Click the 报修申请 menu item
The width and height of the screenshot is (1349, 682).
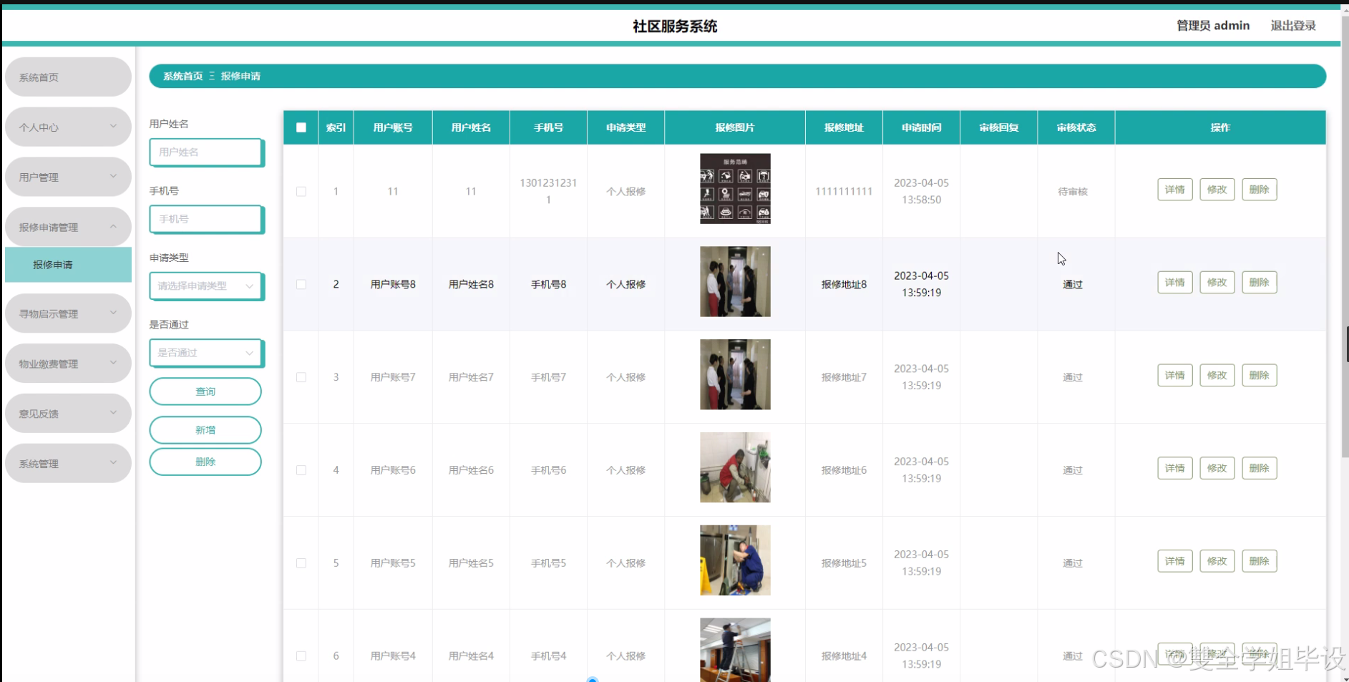tap(68, 264)
